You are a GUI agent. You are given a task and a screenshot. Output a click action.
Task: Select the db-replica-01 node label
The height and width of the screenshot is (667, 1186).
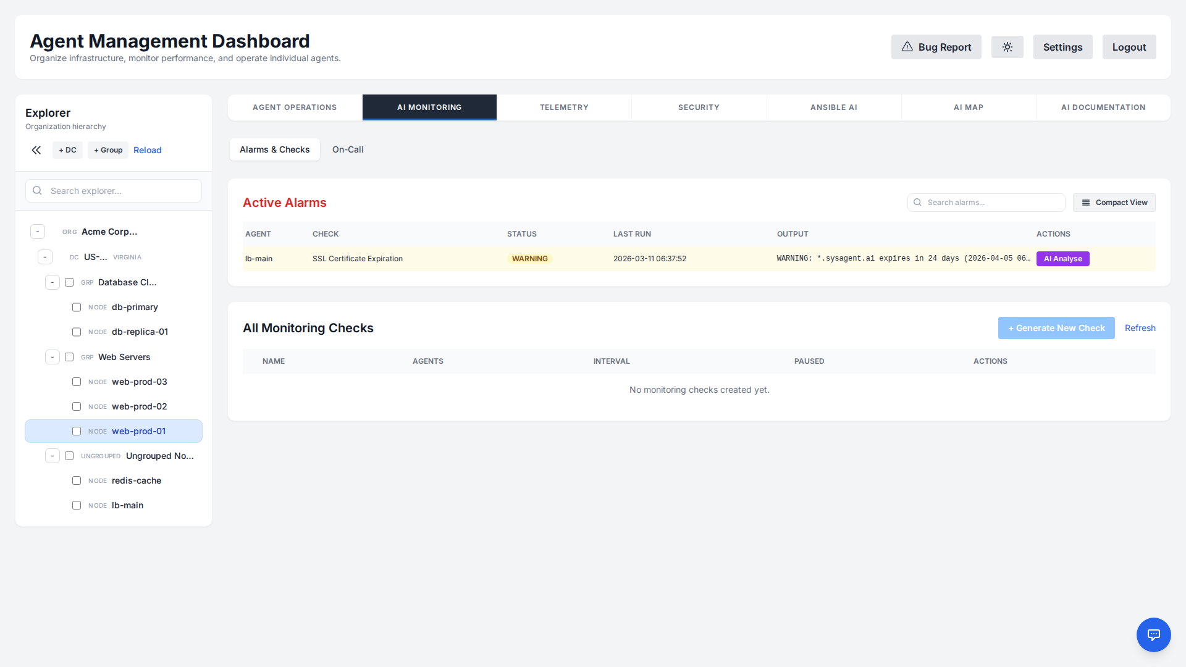pos(140,332)
